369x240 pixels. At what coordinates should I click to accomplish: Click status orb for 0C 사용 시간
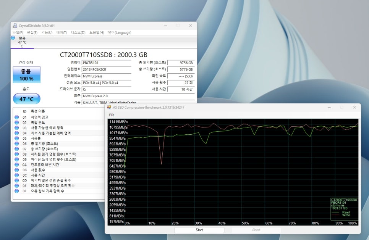(17, 175)
